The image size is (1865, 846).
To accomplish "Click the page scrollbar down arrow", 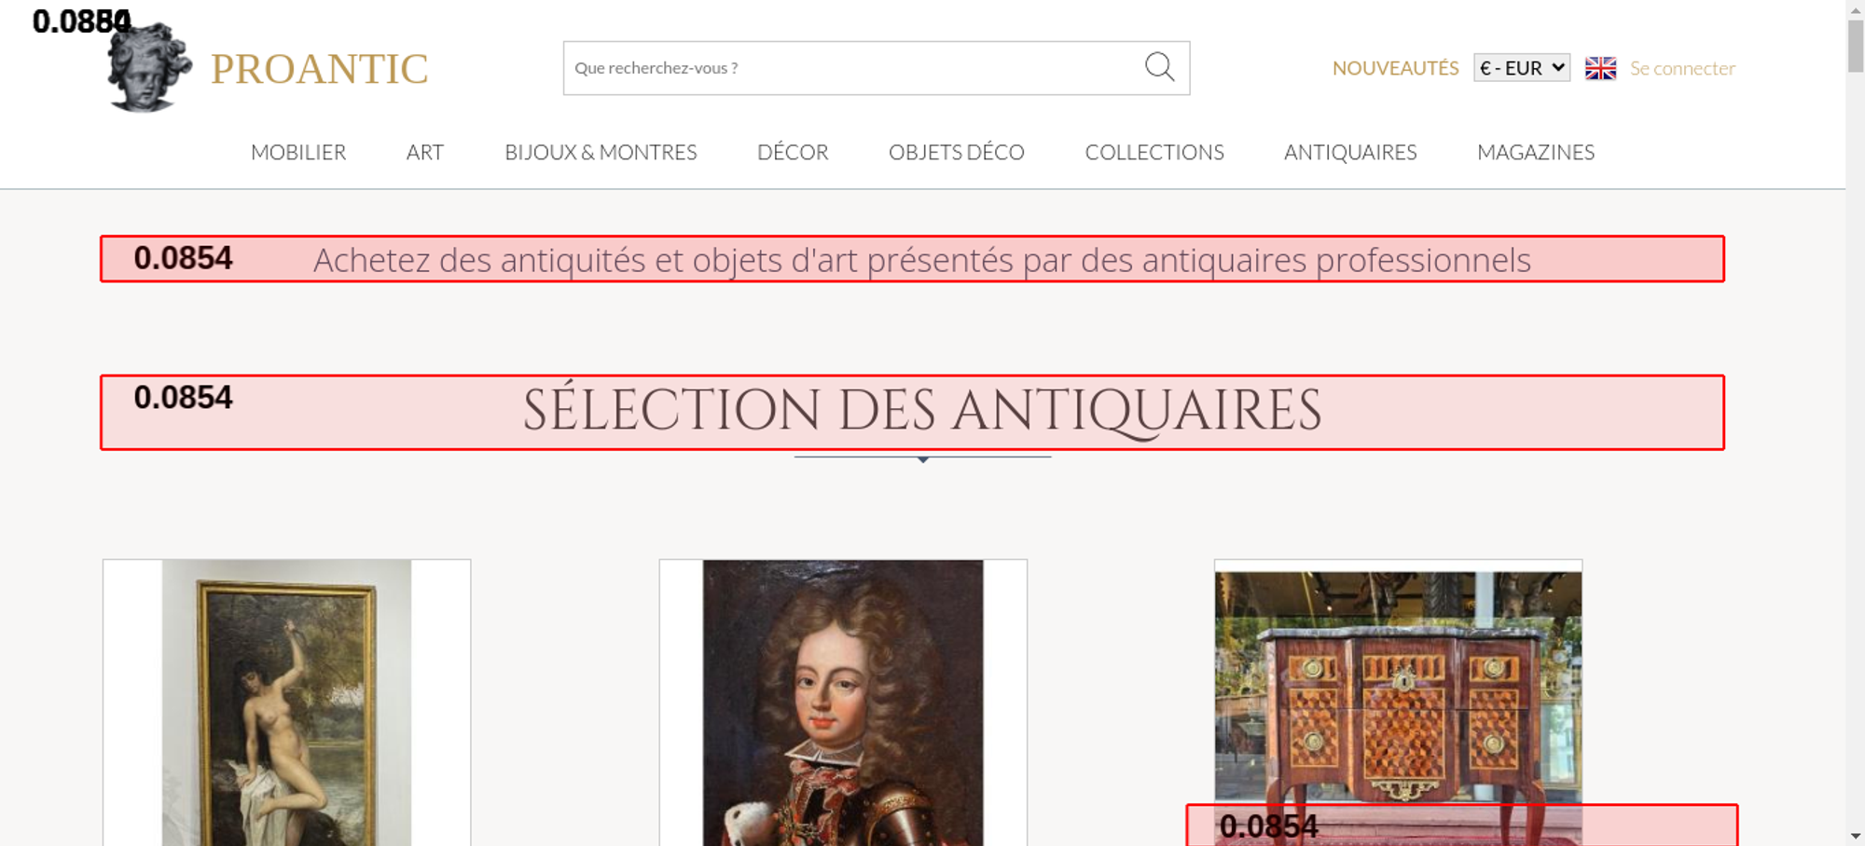I will point(1855,836).
